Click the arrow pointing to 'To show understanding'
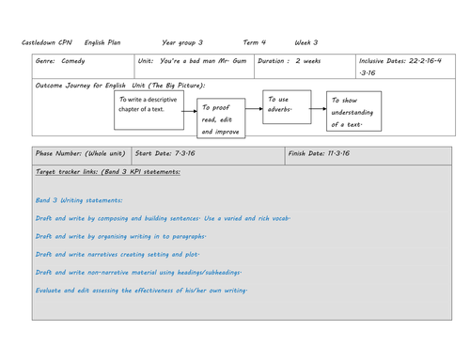Viewport: 470px width, 363px height. tap(318, 109)
